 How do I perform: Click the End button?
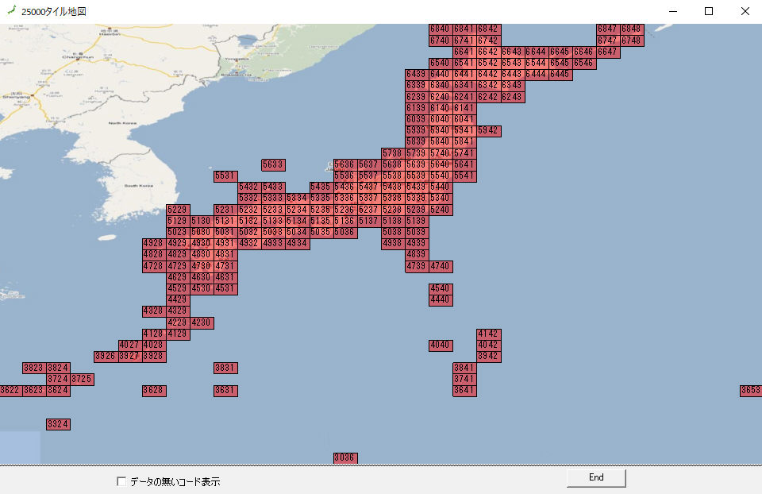click(596, 477)
